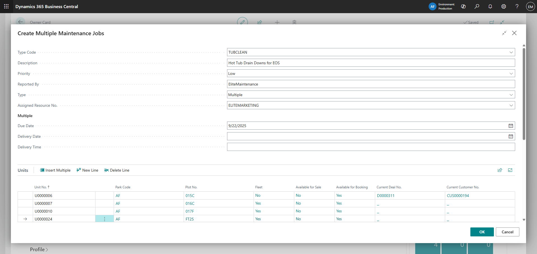The width and height of the screenshot is (537, 254).
Task: Expand the Type dropdown
Action: 511,95
